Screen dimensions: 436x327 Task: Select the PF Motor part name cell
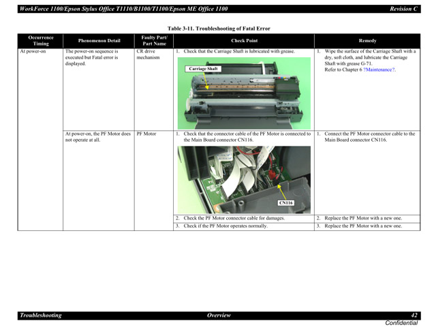(146, 134)
